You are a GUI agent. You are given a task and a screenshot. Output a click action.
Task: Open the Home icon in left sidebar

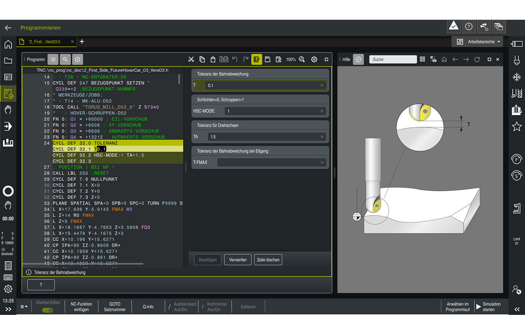(x=8, y=45)
